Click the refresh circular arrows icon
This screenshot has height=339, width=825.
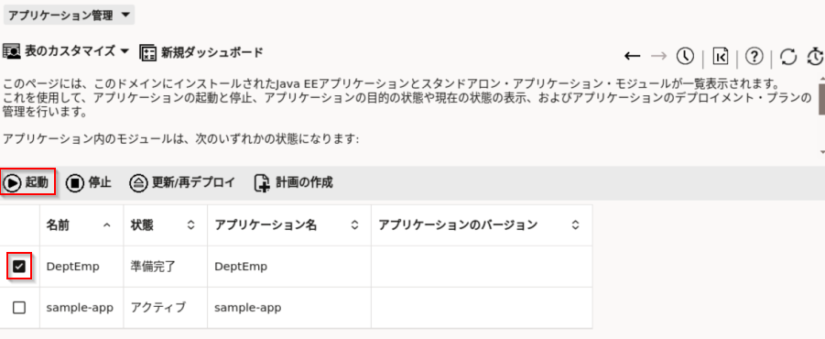(x=788, y=56)
